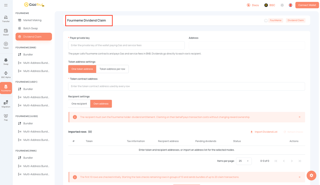Open Bundler under FOURMEME(BNB)
Image resolution: width=320 pixels, height=185 pixels.
[34, 54]
